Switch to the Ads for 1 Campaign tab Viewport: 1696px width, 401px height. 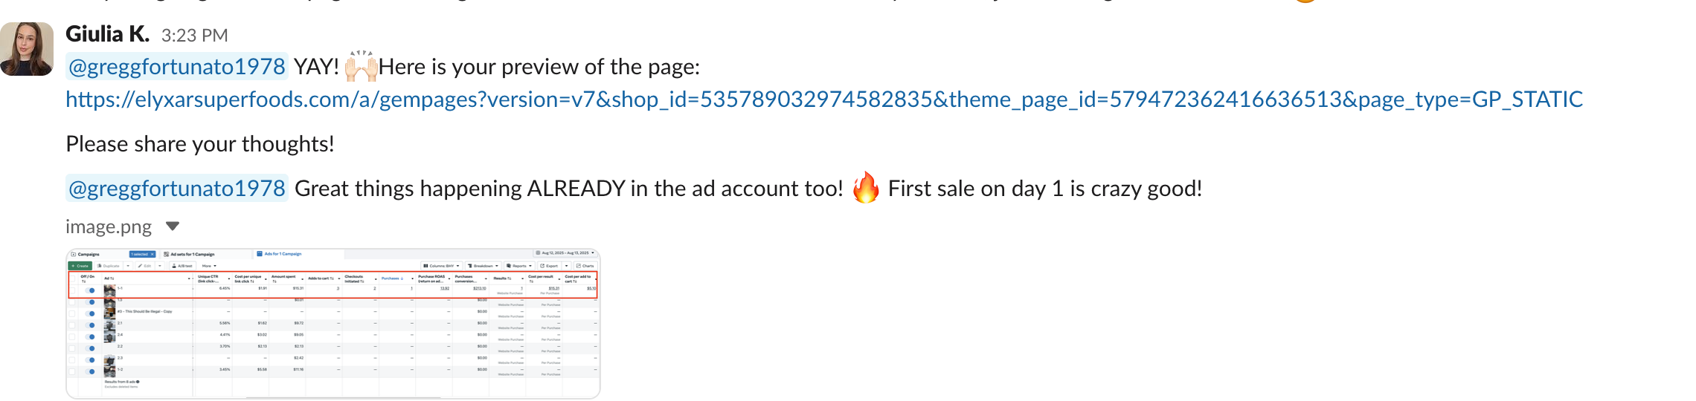tap(279, 254)
